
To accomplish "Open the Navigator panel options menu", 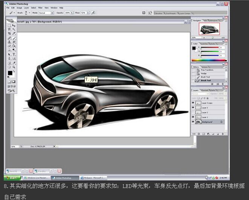I will click(226, 21).
